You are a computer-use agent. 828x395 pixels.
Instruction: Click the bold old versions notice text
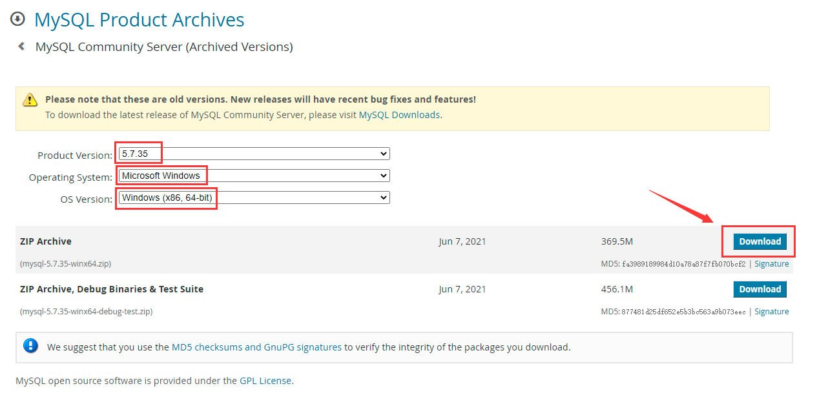260,99
